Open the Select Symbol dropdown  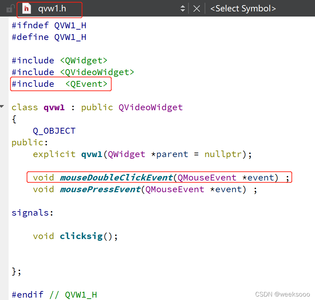(x=243, y=9)
